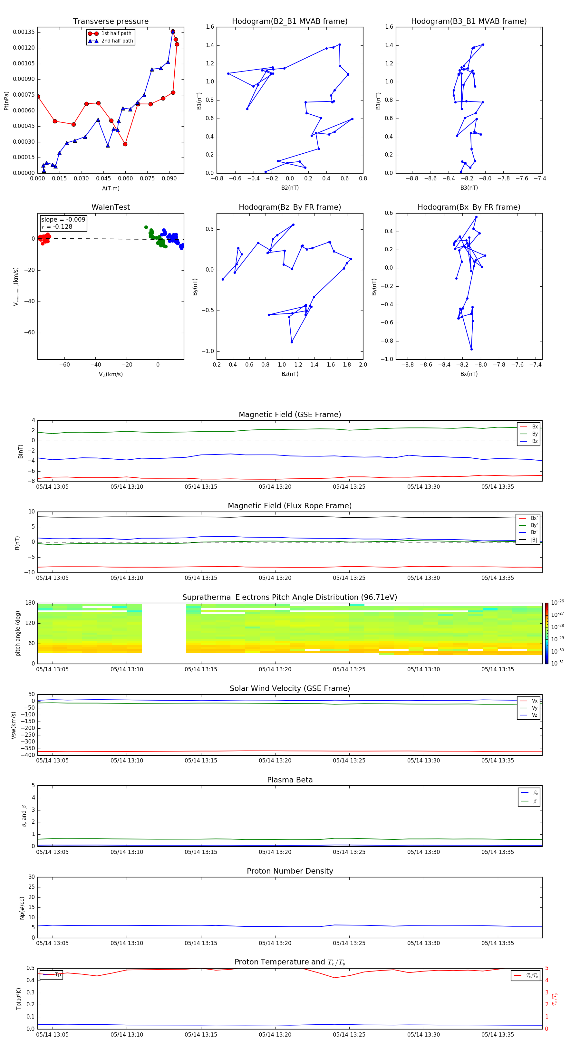This screenshot has width=580, height=1063.
Task: Select the "Magnetic Field (GSE Frame)" title
Action: click(x=290, y=415)
